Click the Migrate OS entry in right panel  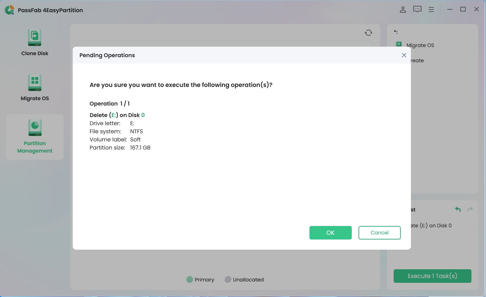click(420, 45)
